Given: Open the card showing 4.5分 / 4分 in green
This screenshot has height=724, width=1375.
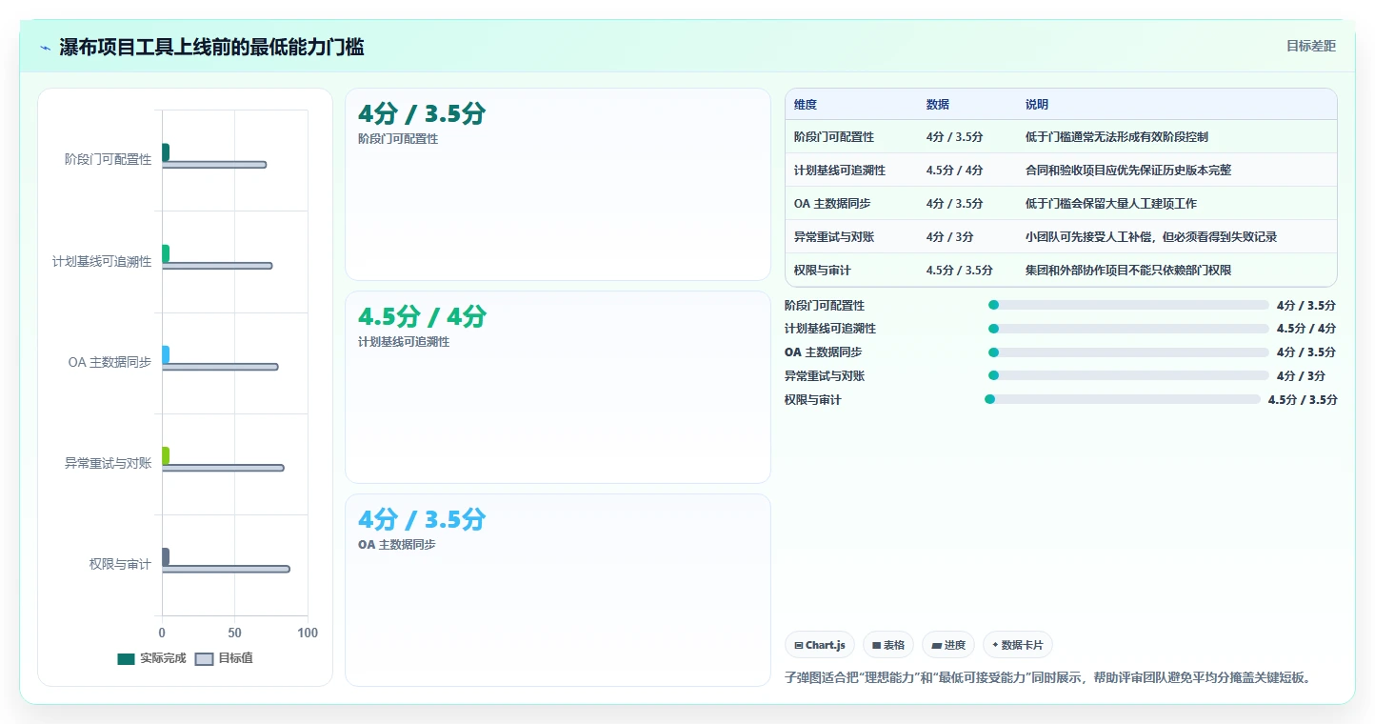Looking at the screenshot, I should point(557,387).
